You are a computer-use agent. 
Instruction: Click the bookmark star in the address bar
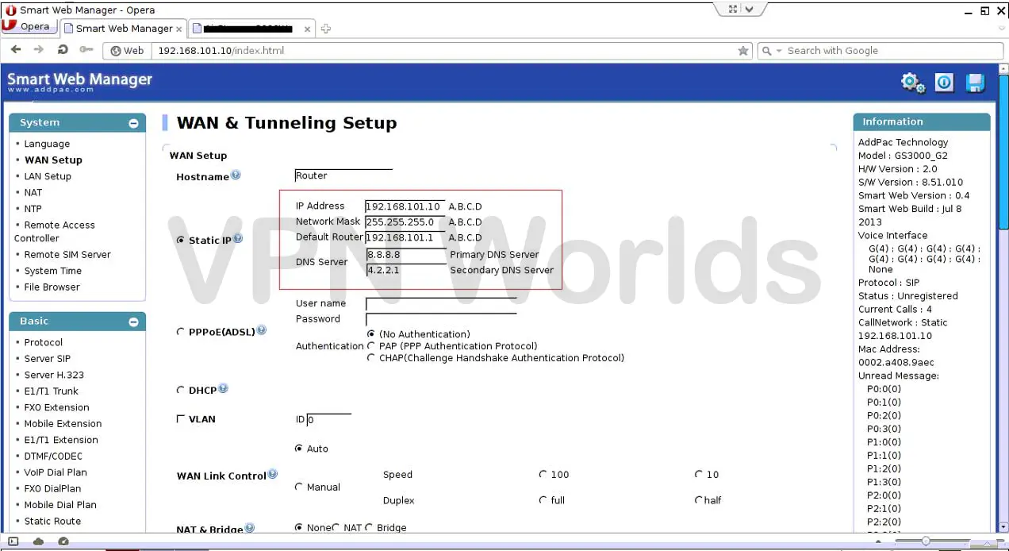click(x=743, y=50)
